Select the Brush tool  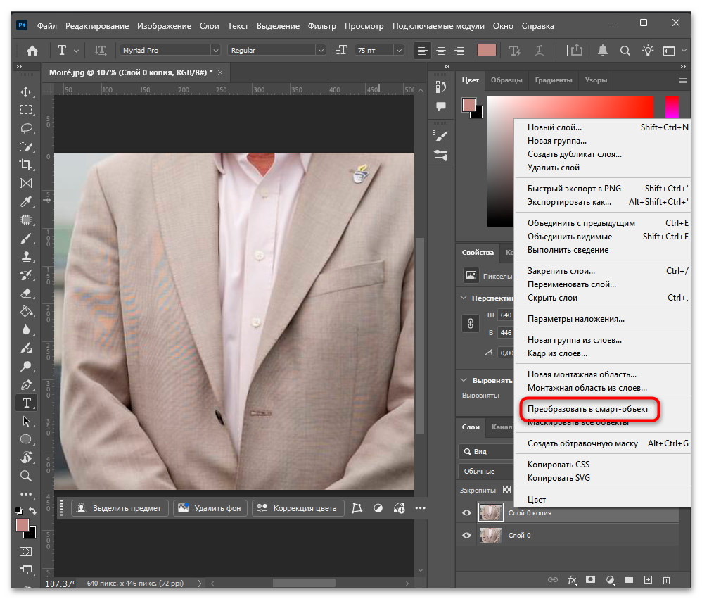[x=26, y=239]
